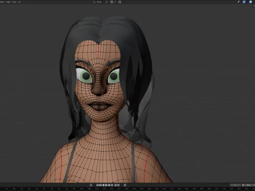
Task: Toggle auto keying record button
Action: click(x=91, y=185)
